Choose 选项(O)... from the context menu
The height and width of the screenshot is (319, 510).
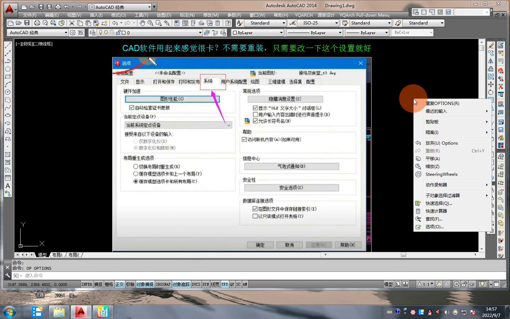pyautogui.click(x=435, y=227)
